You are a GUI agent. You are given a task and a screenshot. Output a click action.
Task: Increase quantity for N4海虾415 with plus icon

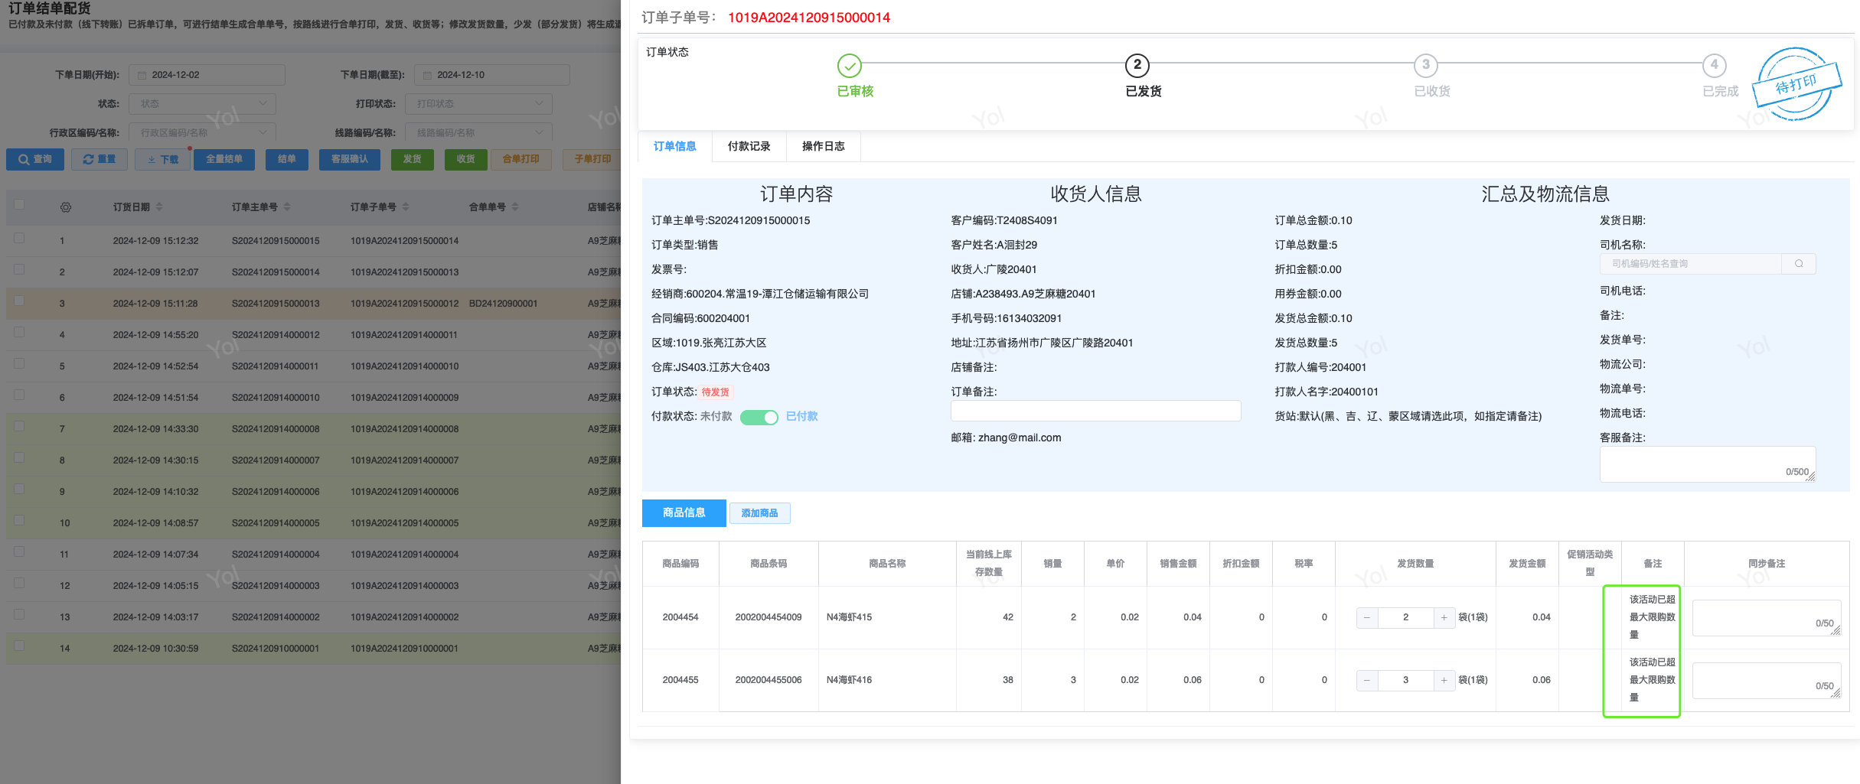coord(1444,617)
